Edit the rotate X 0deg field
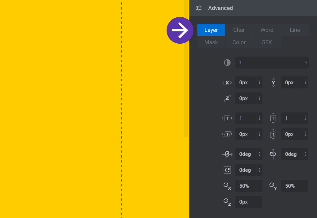Viewport: 317px width, 218px height. pyautogui.click(x=246, y=154)
